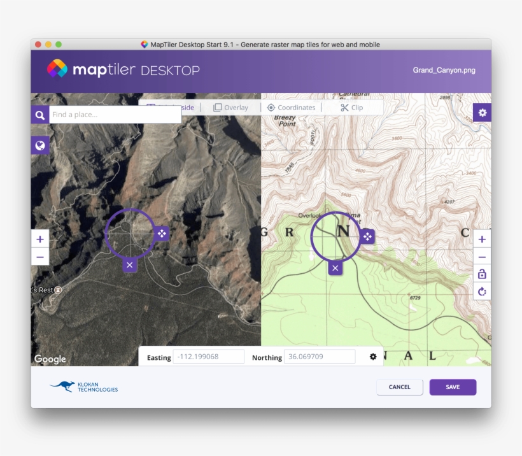Open the globe basemap switcher

click(x=39, y=145)
